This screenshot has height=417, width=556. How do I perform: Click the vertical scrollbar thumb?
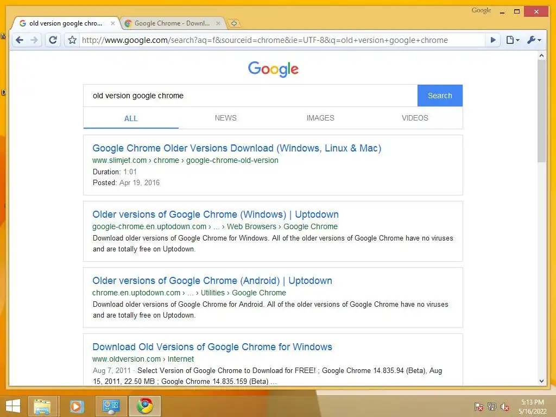tap(541, 111)
